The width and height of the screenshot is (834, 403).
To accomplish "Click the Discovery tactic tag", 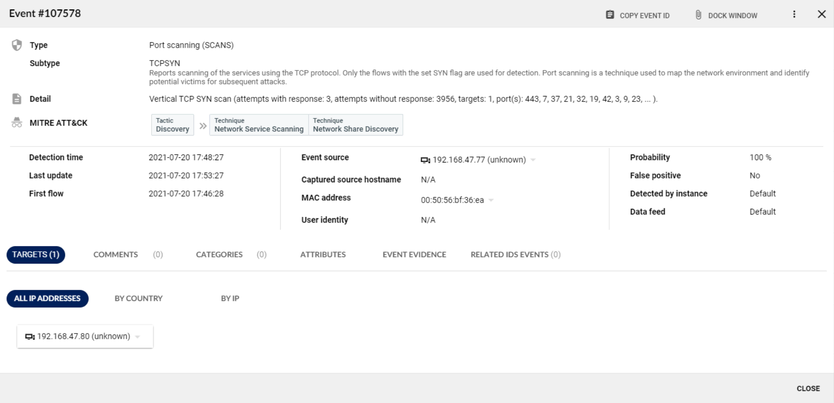I will (x=172, y=125).
